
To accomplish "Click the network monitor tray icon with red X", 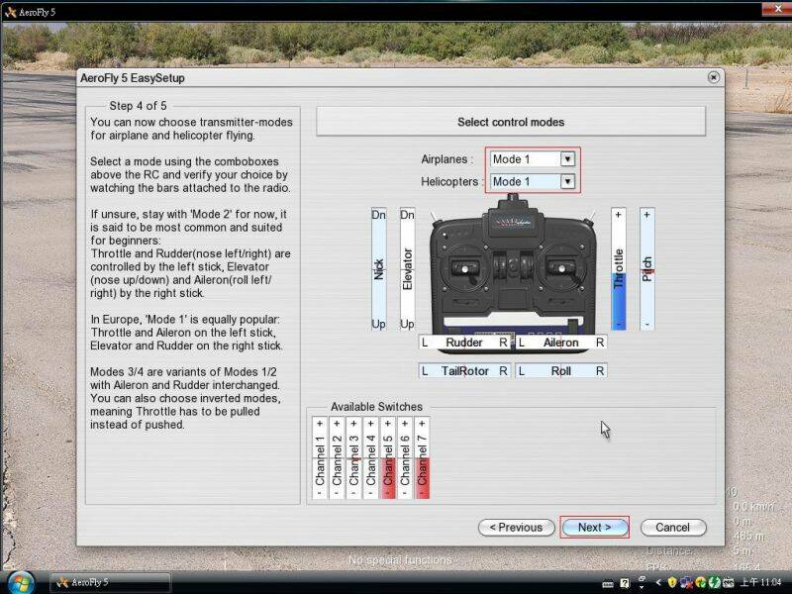I will coord(686,582).
